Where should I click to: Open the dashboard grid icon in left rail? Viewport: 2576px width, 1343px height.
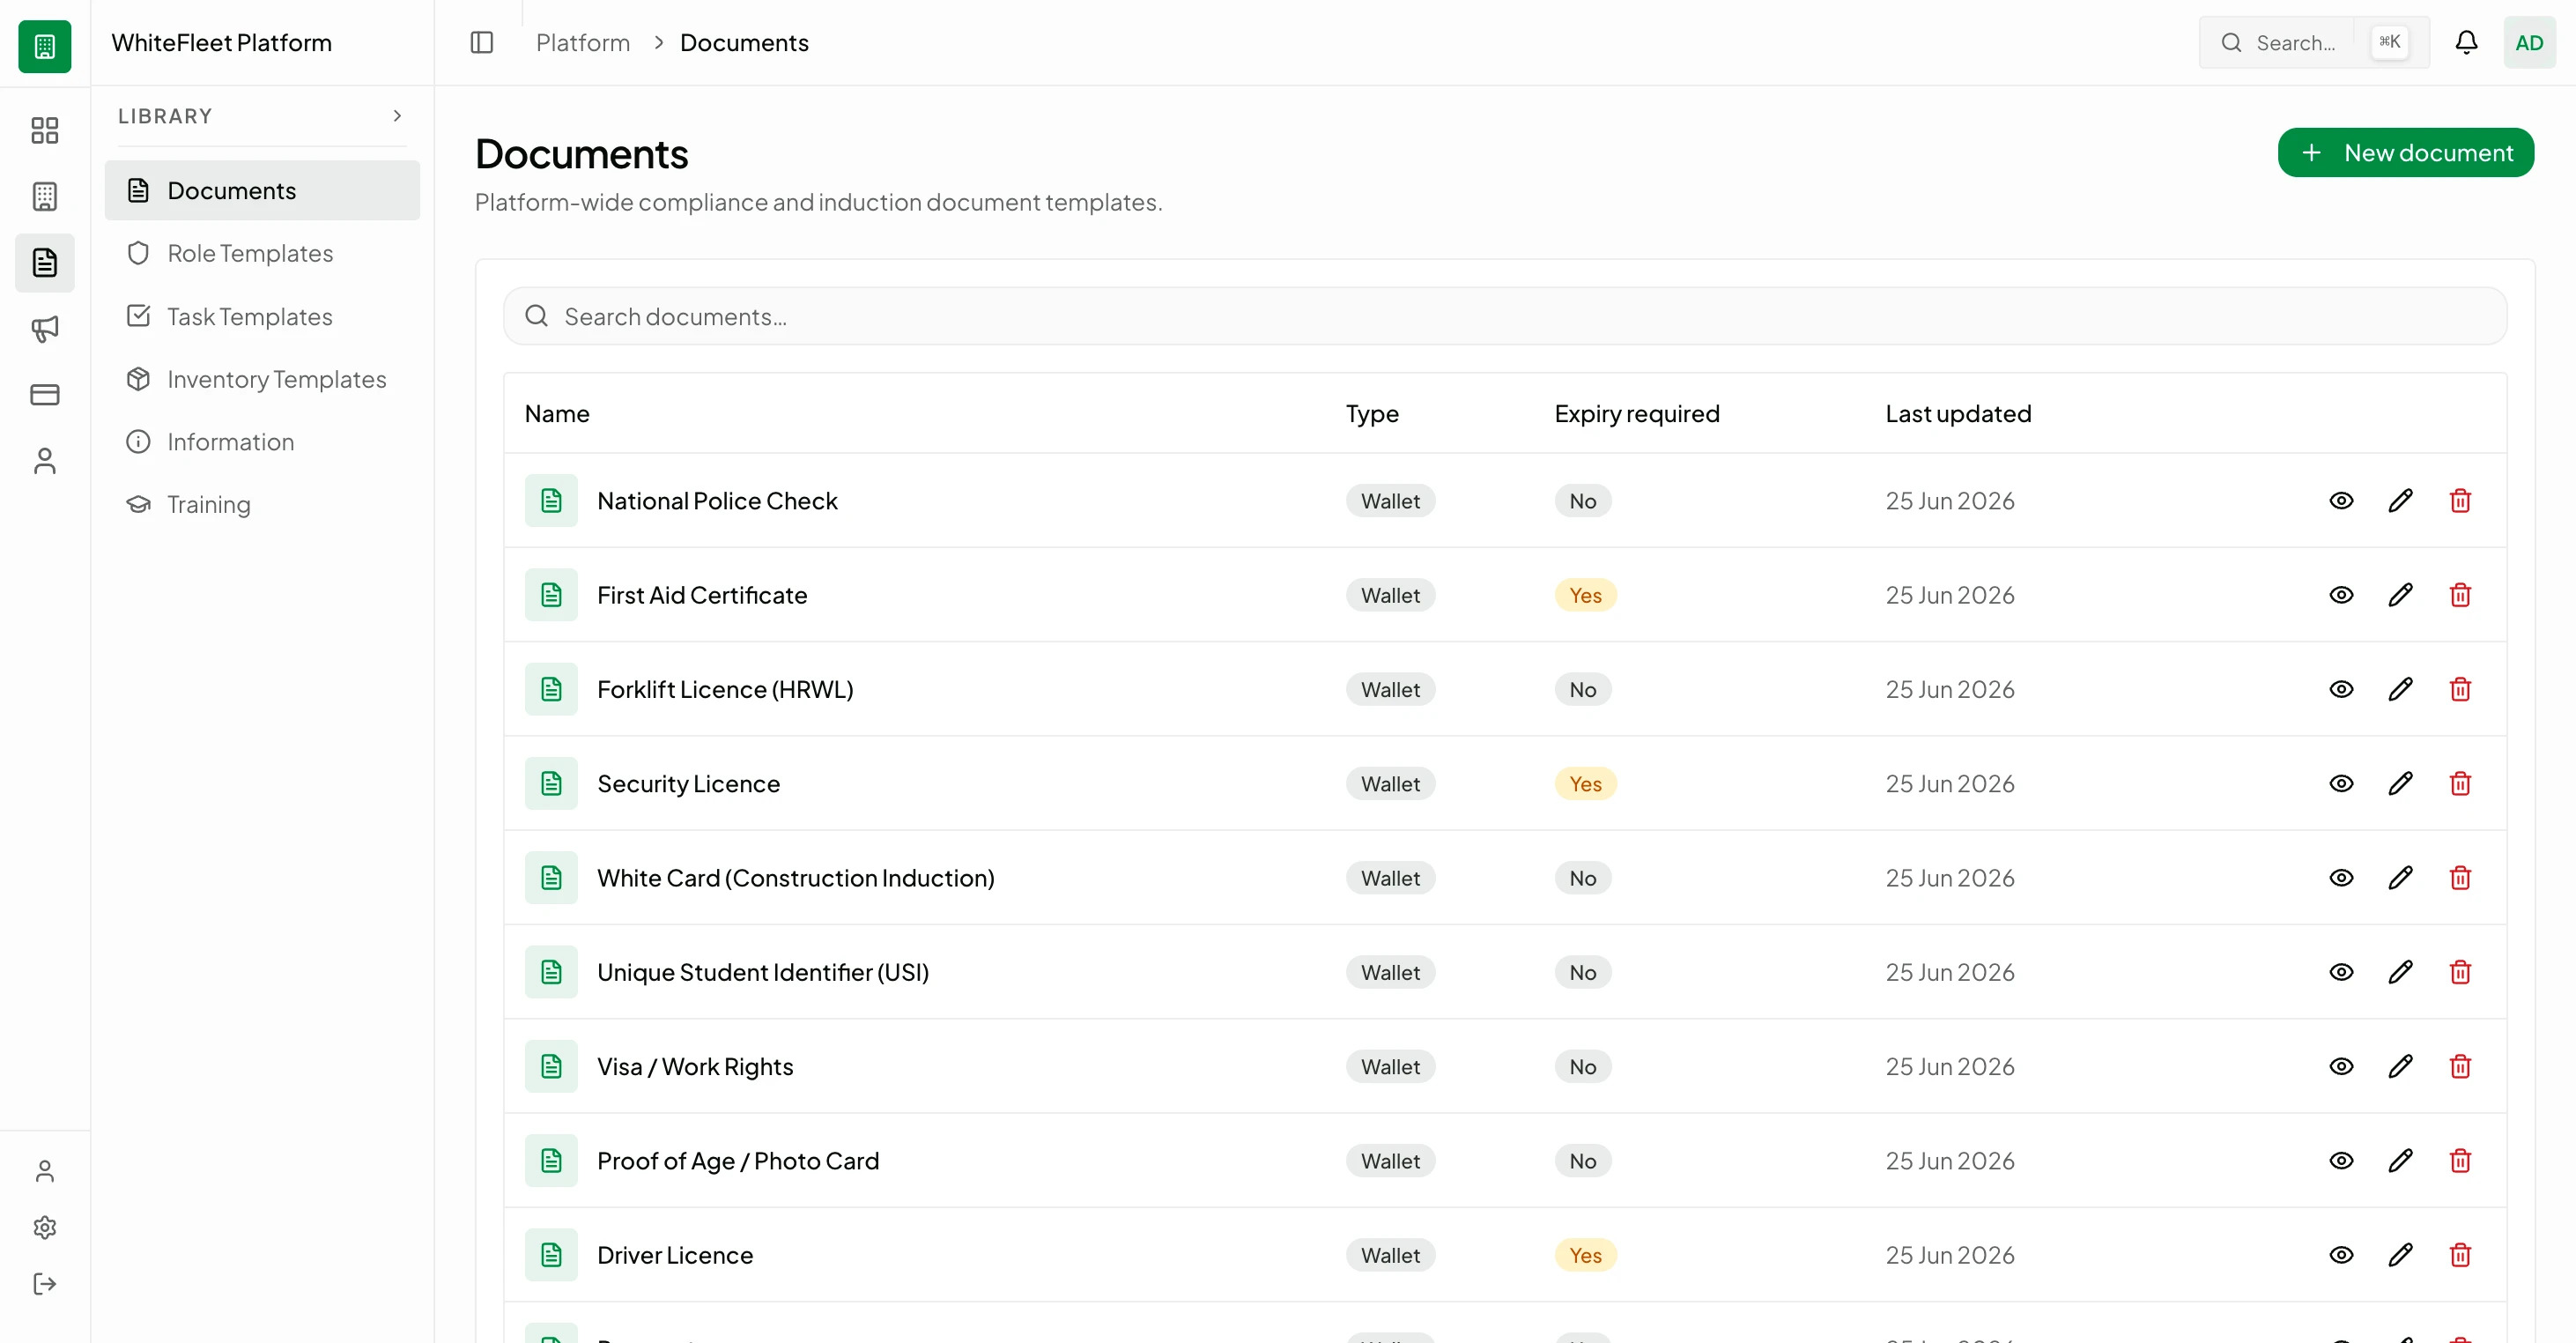pyautogui.click(x=45, y=130)
